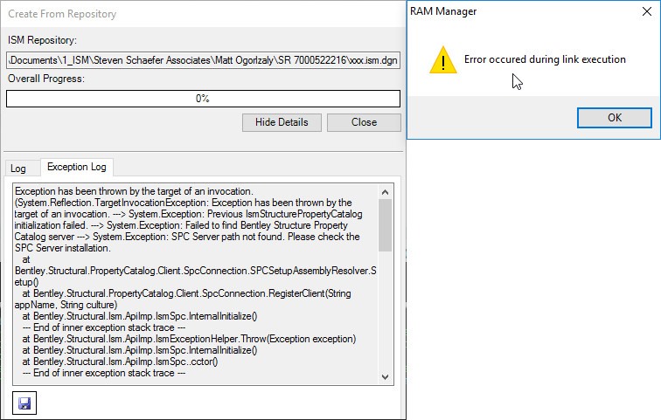Click the exception log scrollbar down arrow

[385, 376]
